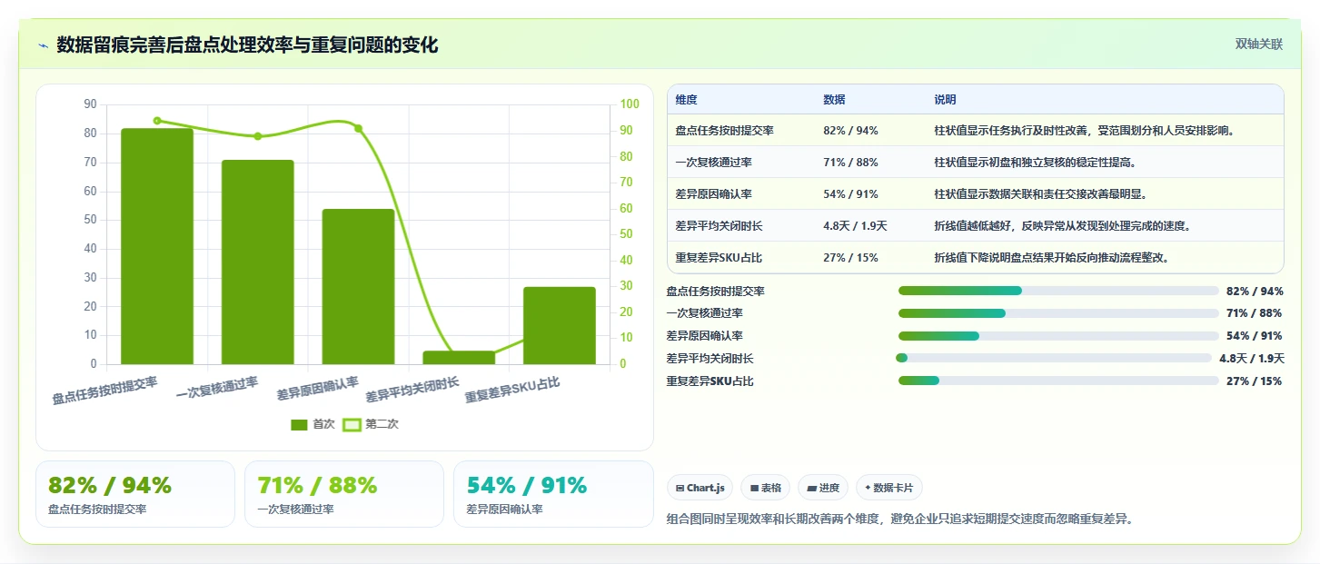
Task: Click the table cell 4.8天 / 1.9天
Action: [x=855, y=225]
